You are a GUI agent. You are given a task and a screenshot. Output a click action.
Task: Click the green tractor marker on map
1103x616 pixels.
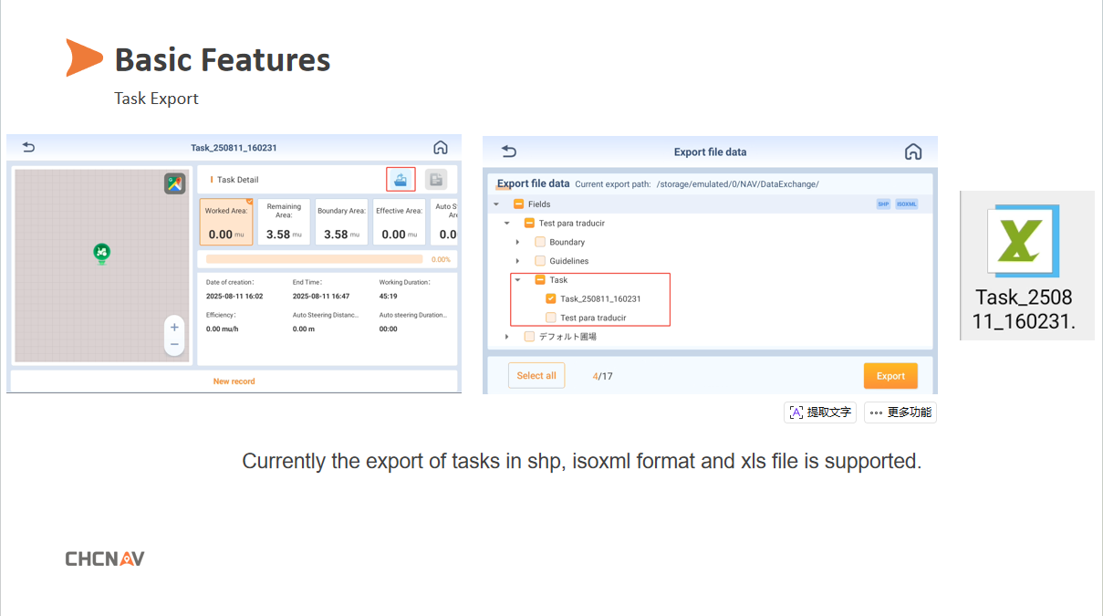click(x=102, y=252)
